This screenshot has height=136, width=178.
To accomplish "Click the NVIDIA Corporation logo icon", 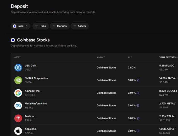I will point(18,80).
